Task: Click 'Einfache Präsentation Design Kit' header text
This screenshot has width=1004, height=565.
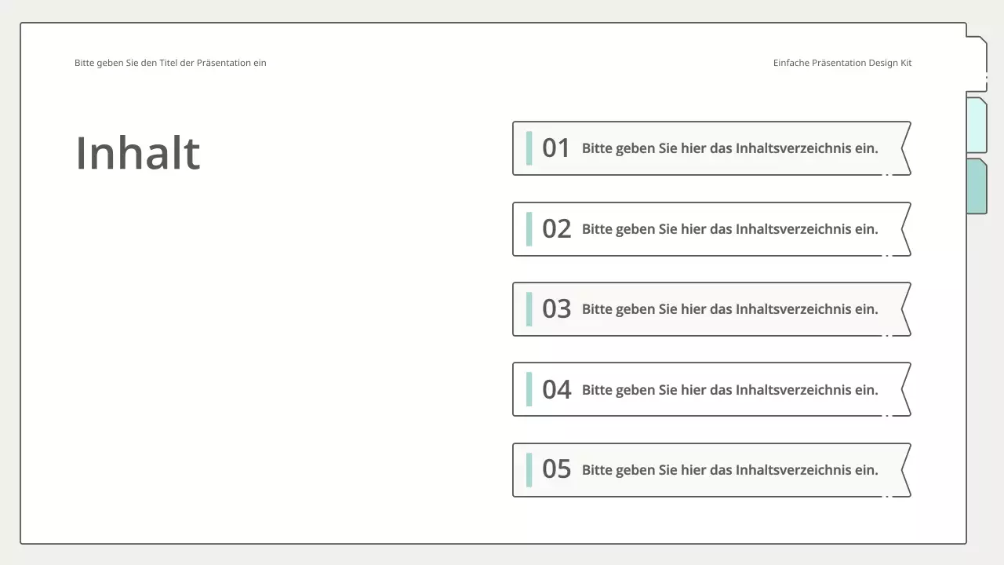Action: pos(842,63)
